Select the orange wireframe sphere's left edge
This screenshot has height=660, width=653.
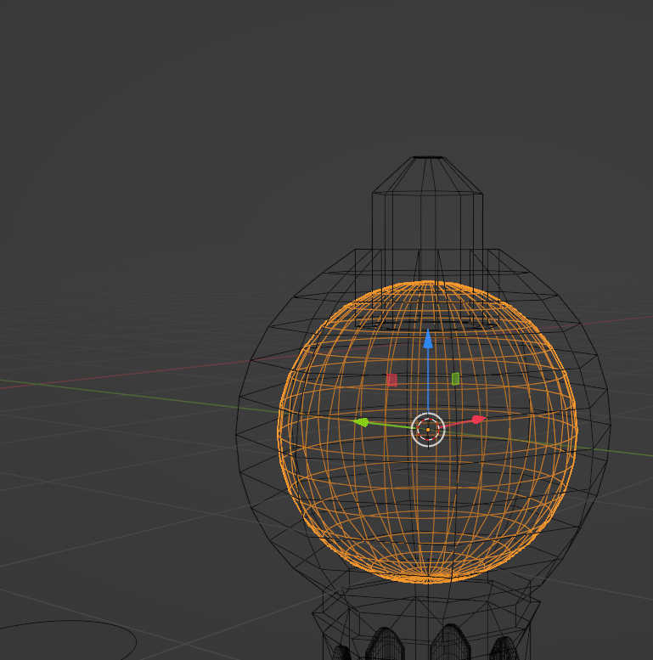coord(279,432)
